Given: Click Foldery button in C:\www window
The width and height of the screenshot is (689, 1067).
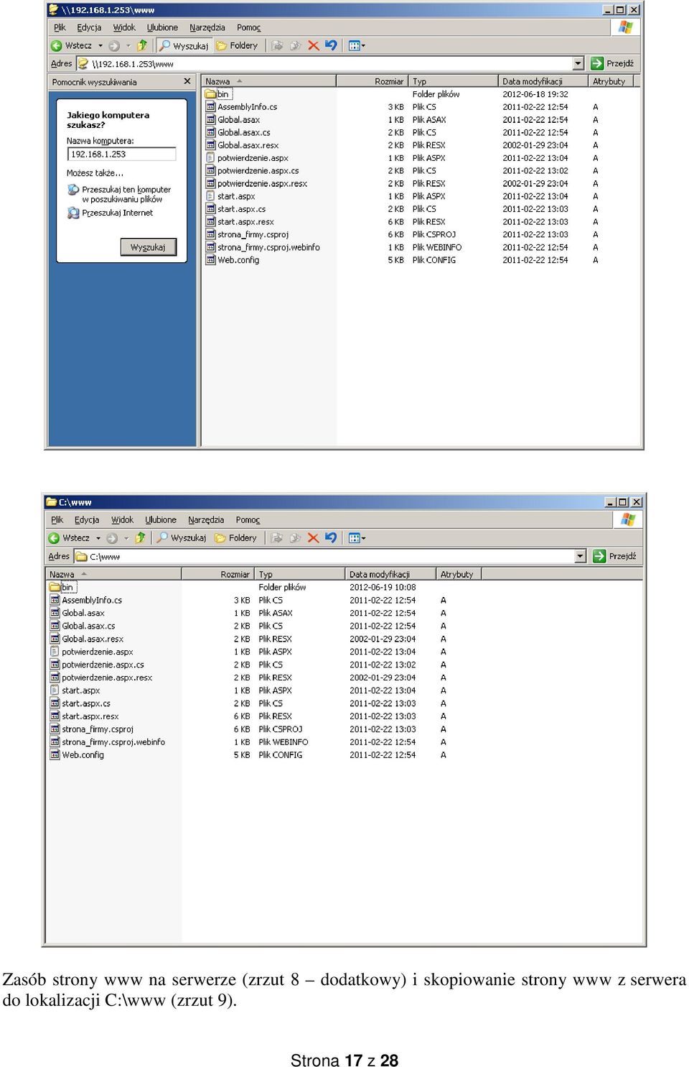Looking at the screenshot, I should 236,537.
